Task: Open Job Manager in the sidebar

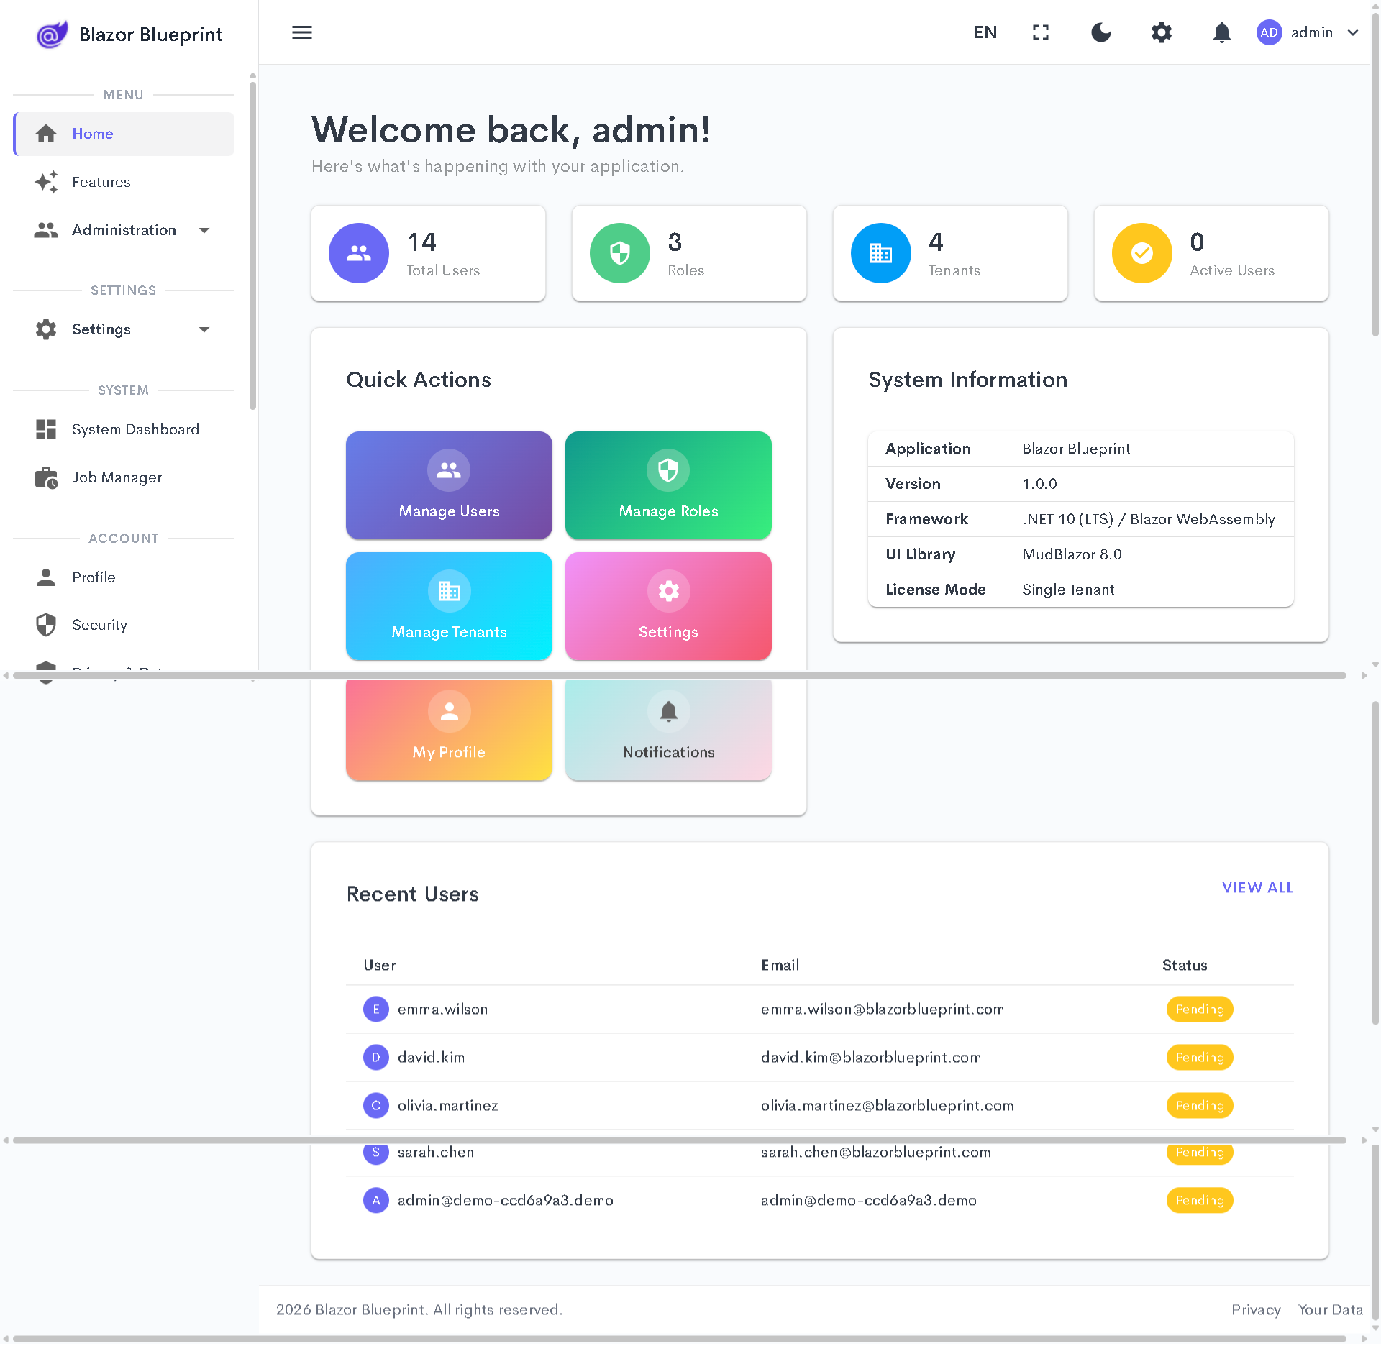Action: (x=117, y=477)
